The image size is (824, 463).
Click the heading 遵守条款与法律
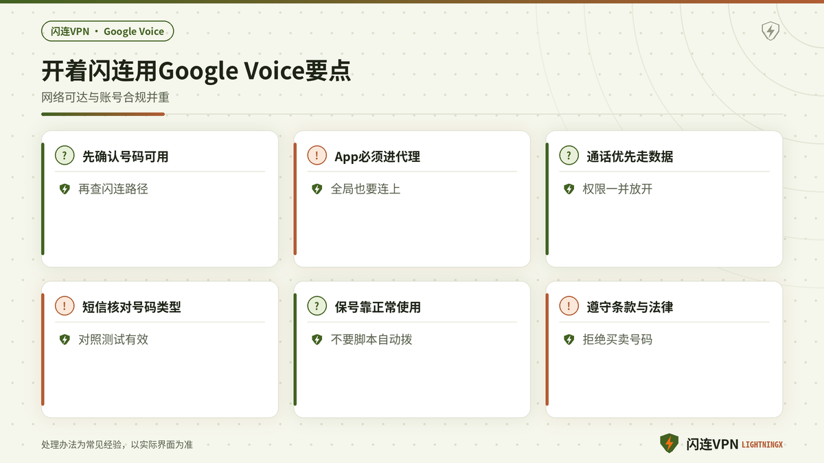[630, 307]
